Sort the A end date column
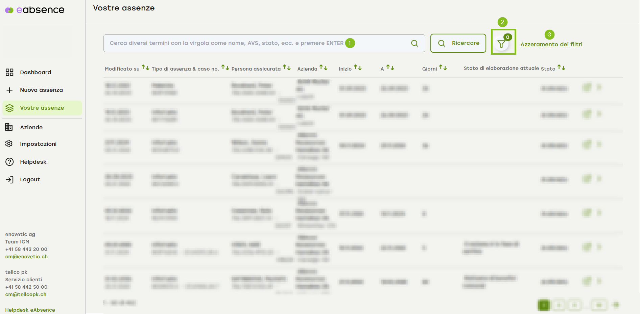Viewport: 640px width, 314px height. pos(390,68)
